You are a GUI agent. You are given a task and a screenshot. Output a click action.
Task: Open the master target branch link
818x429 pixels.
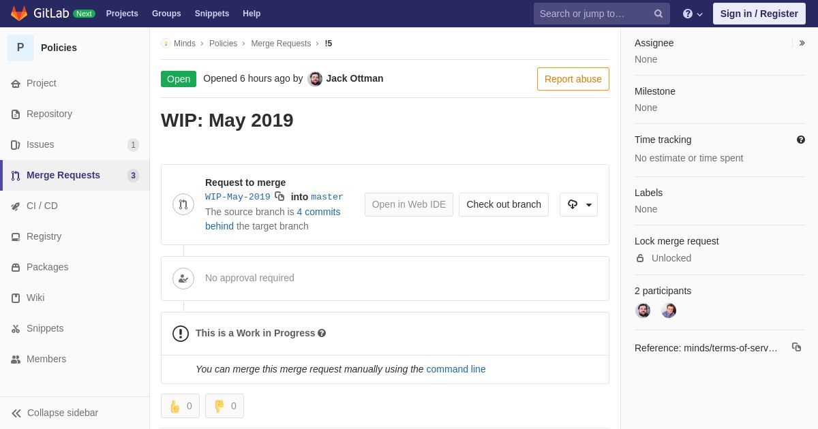pos(327,197)
